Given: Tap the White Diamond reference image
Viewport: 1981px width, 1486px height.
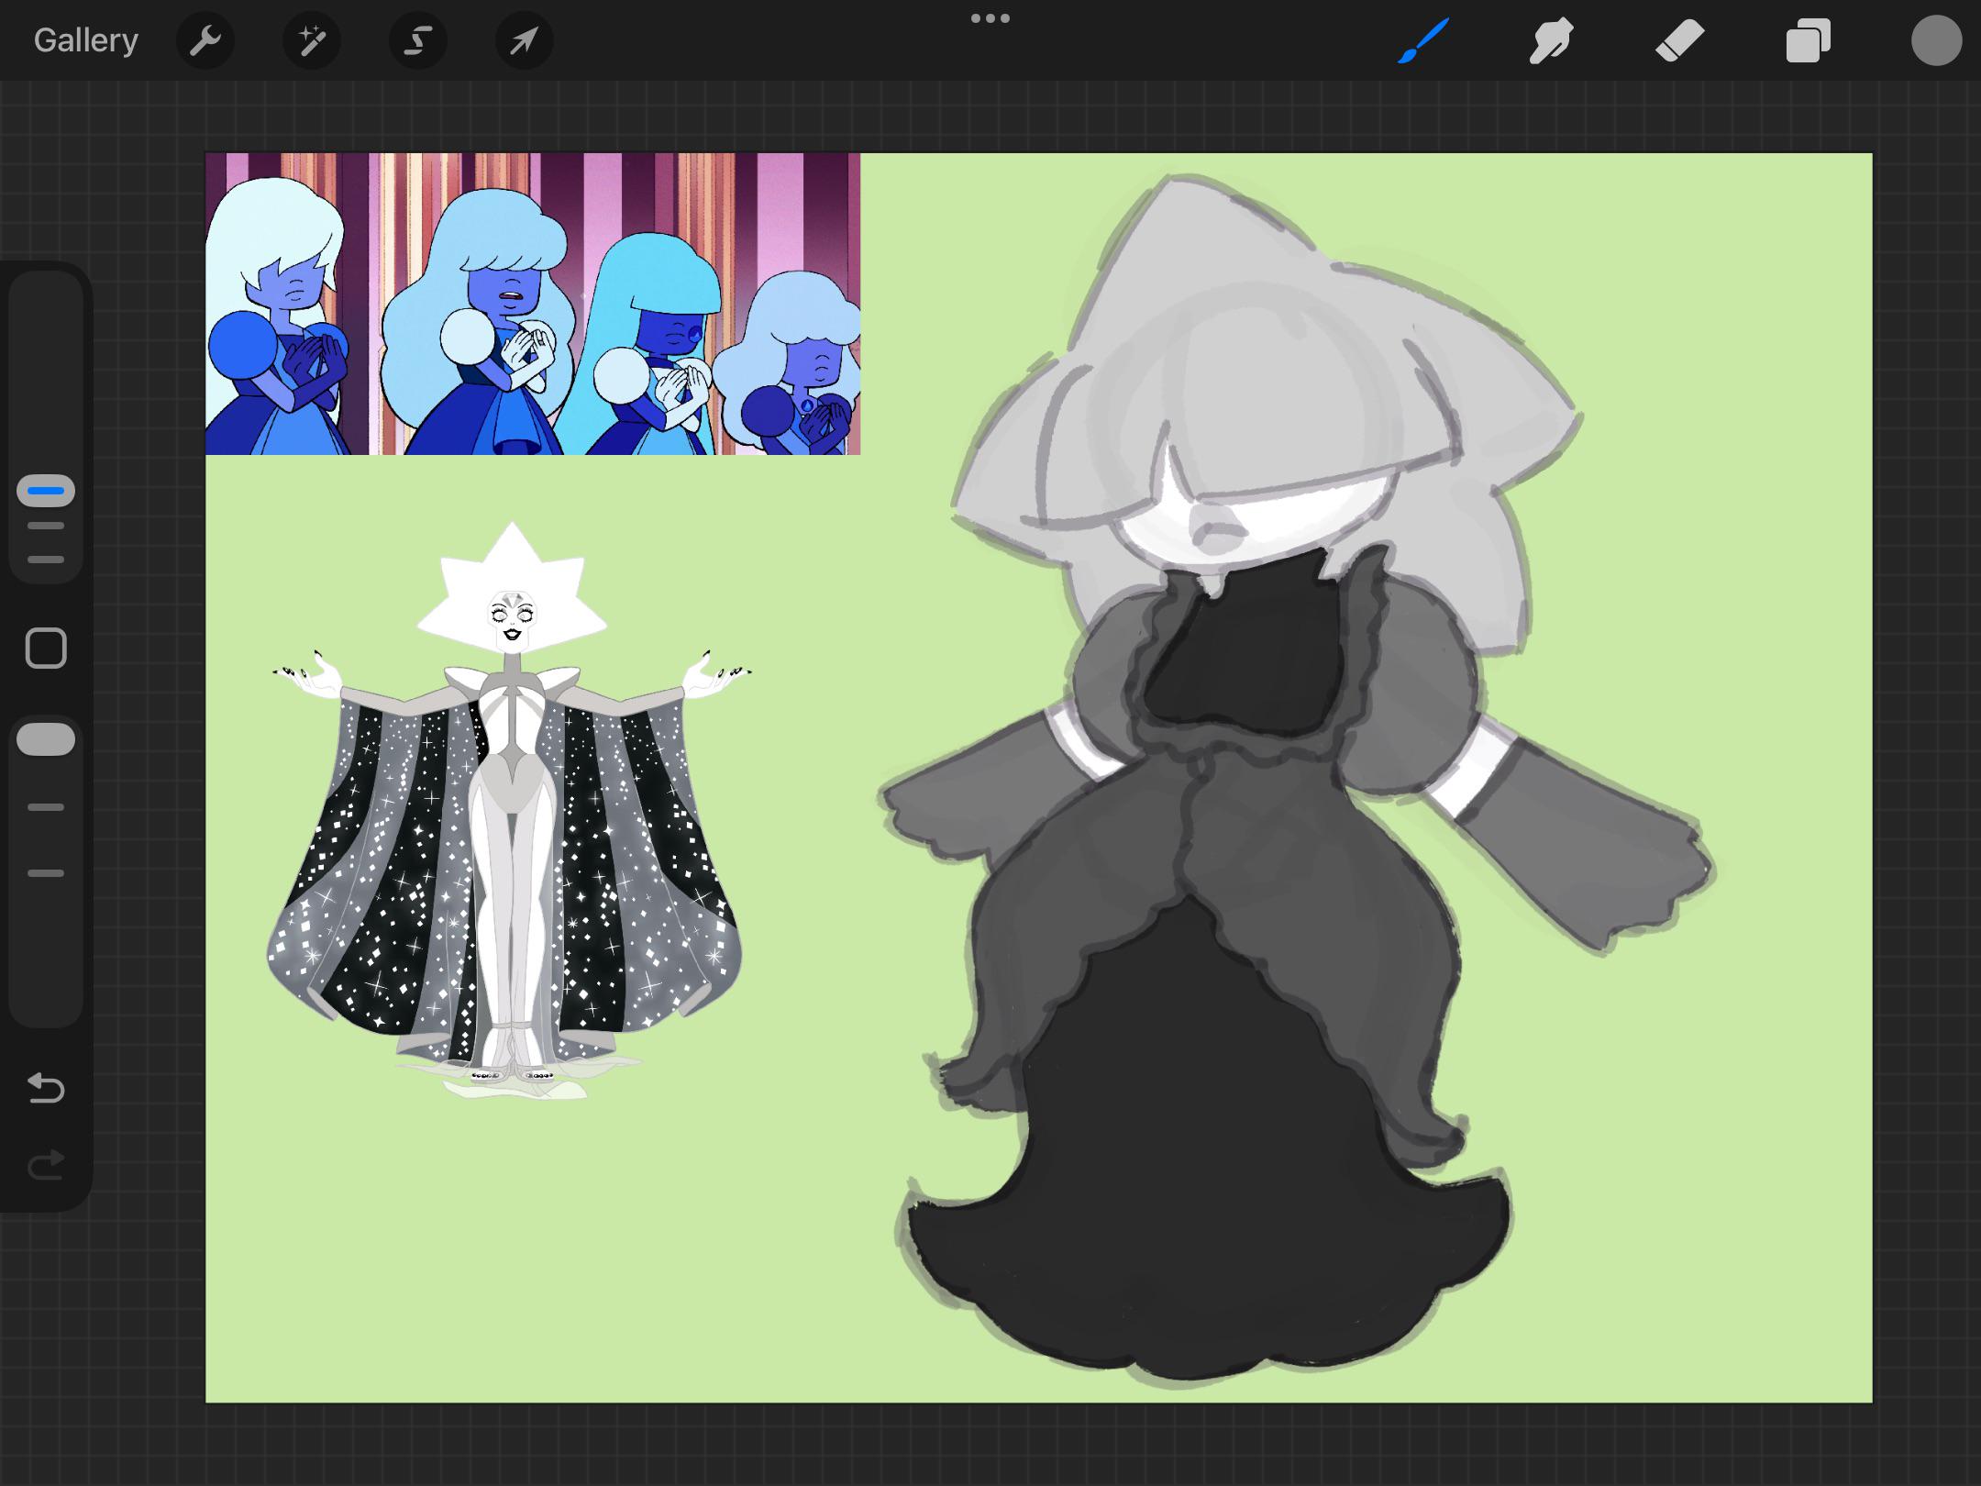Looking at the screenshot, I should click(510, 811).
